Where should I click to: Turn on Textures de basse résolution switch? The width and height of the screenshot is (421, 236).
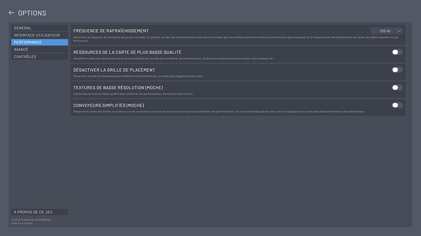(x=397, y=88)
